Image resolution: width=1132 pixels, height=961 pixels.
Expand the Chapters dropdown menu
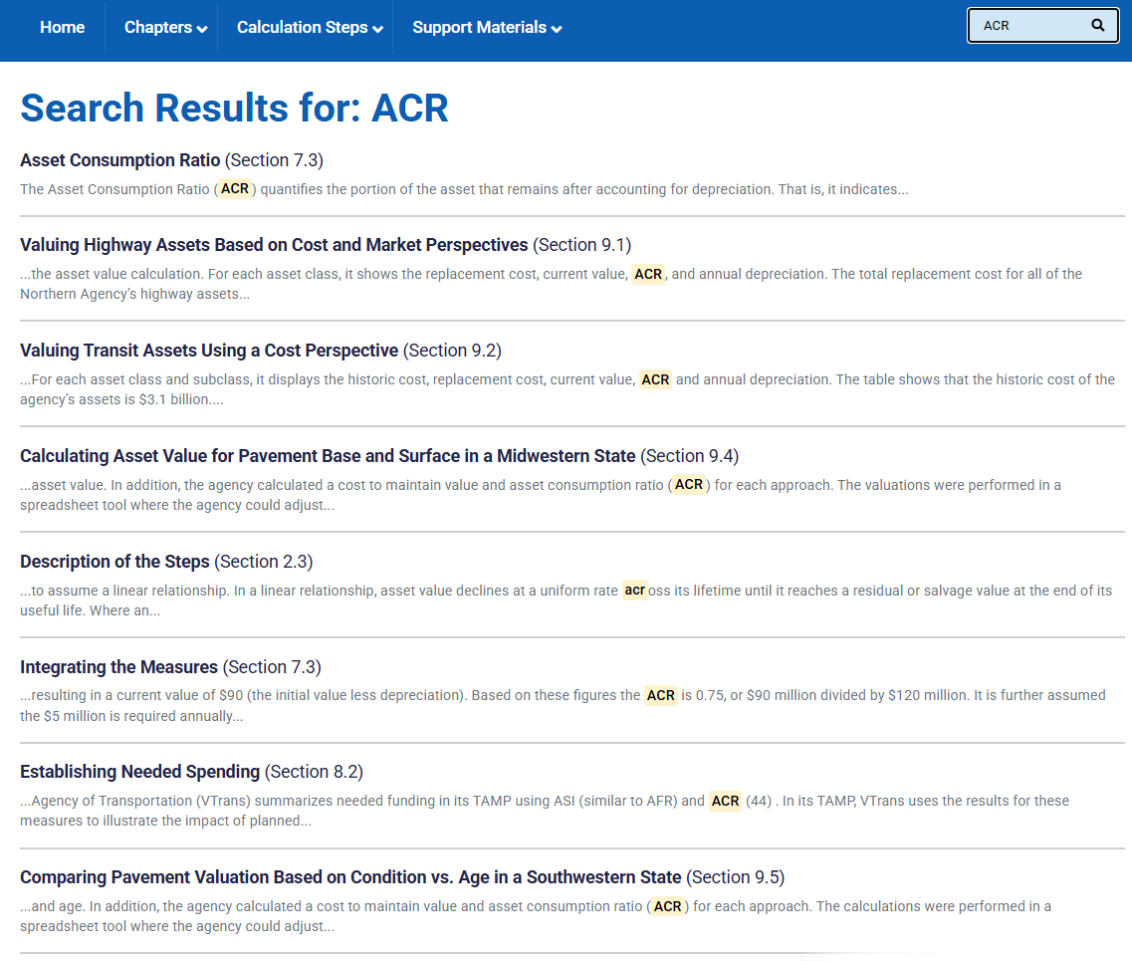pos(158,28)
